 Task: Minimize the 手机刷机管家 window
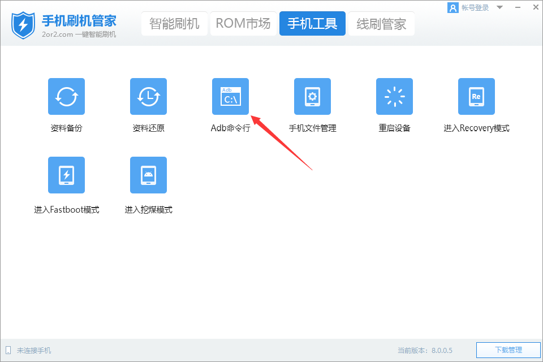[x=518, y=7]
